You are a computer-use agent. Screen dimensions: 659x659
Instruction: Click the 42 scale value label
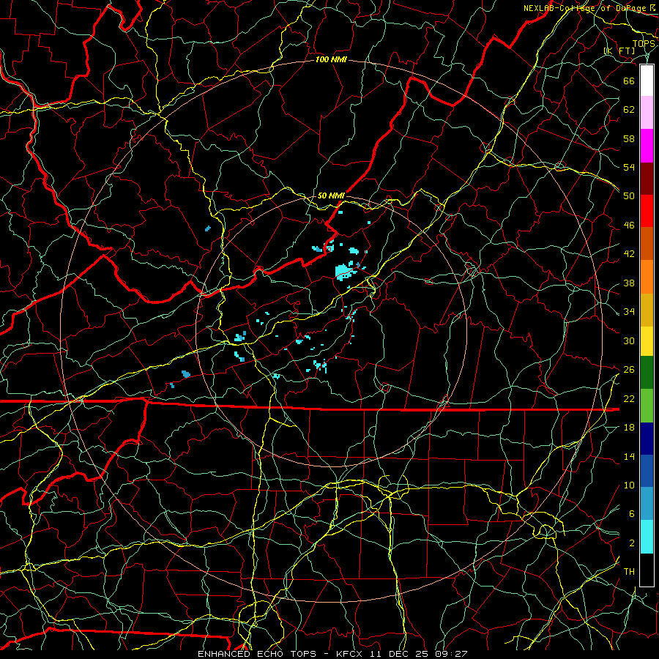pyautogui.click(x=629, y=254)
